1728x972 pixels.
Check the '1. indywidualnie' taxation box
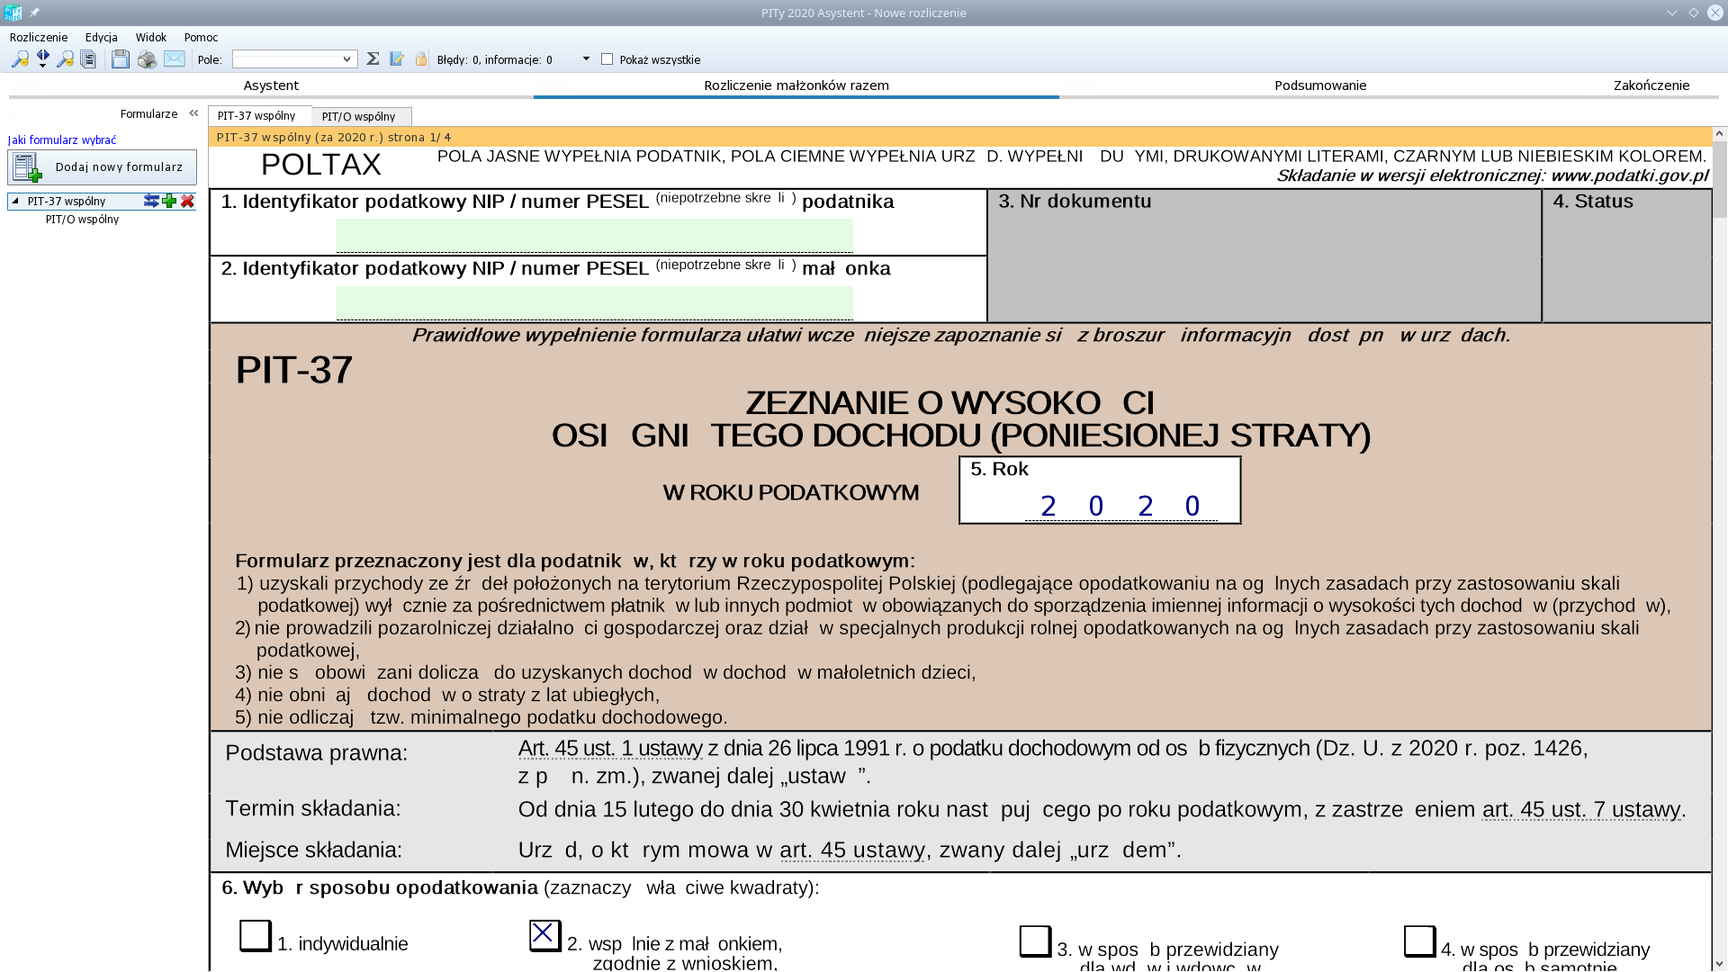pyautogui.click(x=256, y=936)
